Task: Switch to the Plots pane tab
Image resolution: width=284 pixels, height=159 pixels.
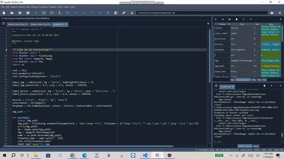Action: (x=254, y=80)
